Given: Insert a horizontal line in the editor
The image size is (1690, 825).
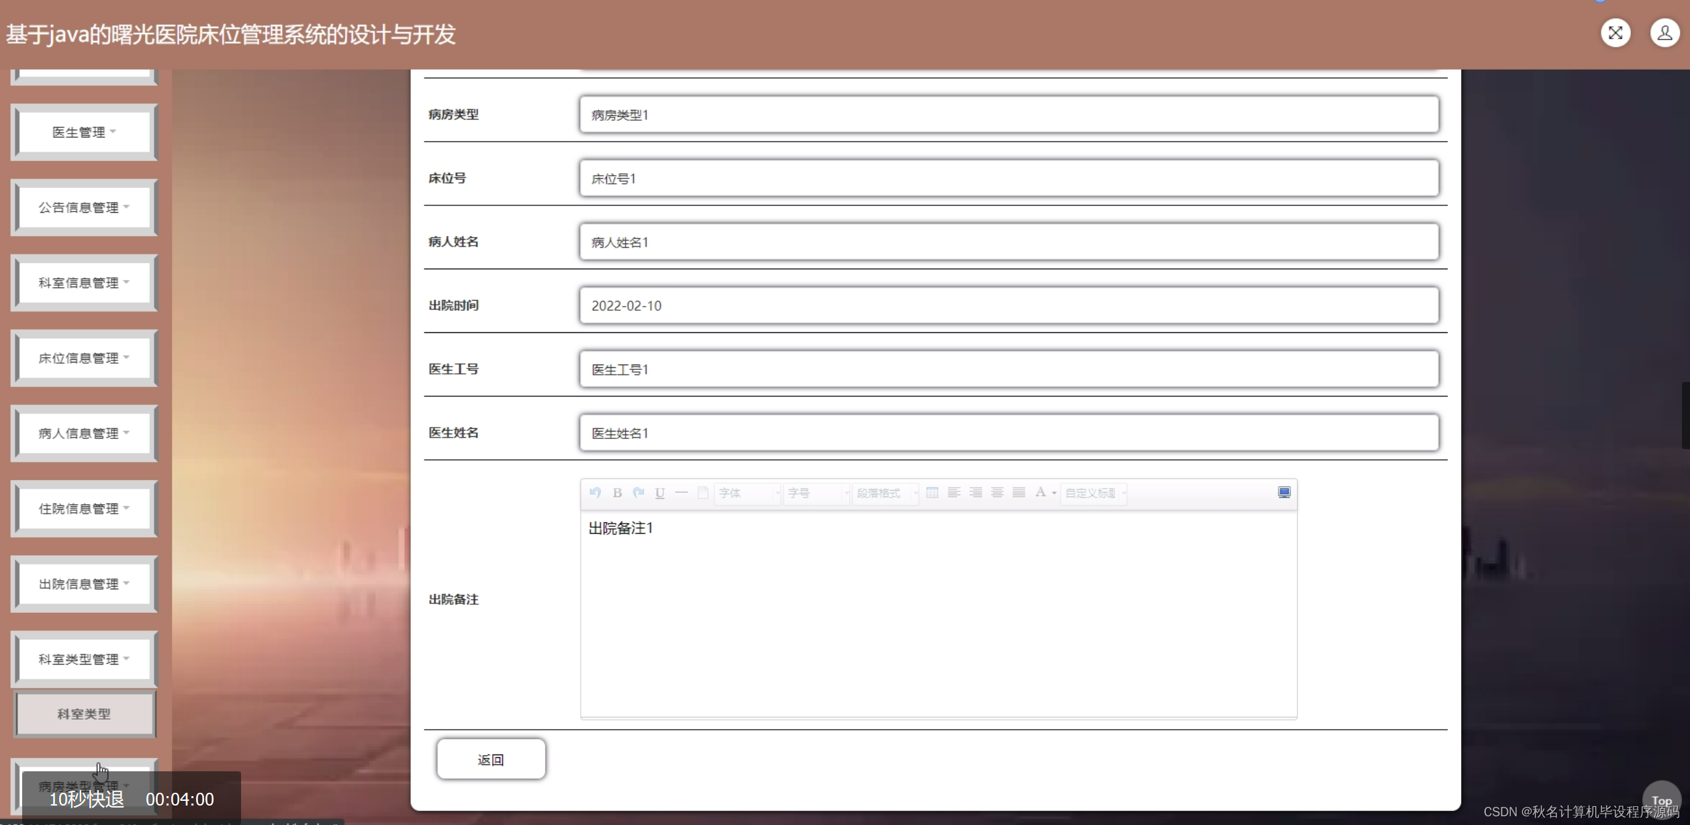Looking at the screenshot, I should pyautogui.click(x=681, y=493).
